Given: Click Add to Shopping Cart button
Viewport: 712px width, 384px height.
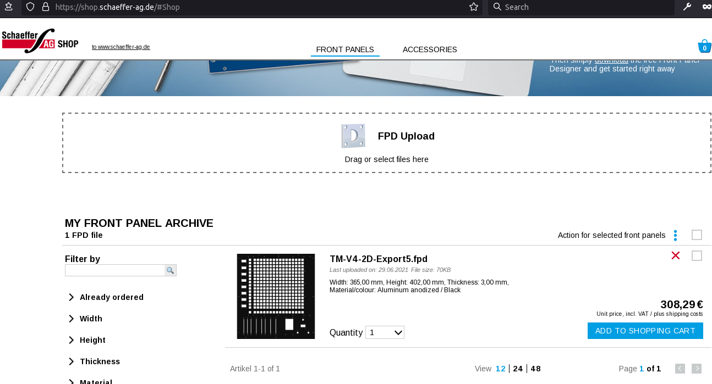Looking at the screenshot, I should [x=645, y=331].
